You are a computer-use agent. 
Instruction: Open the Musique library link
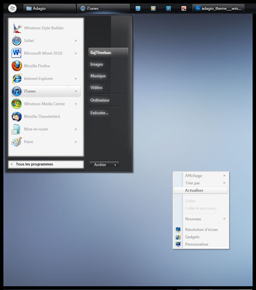point(98,76)
